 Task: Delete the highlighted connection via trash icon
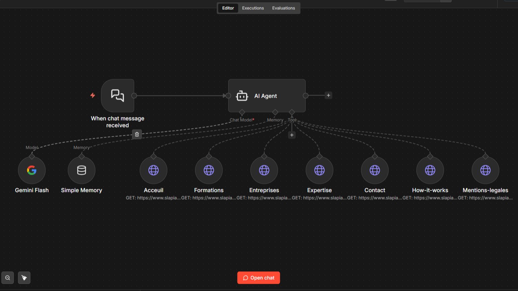click(x=137, y=134)
